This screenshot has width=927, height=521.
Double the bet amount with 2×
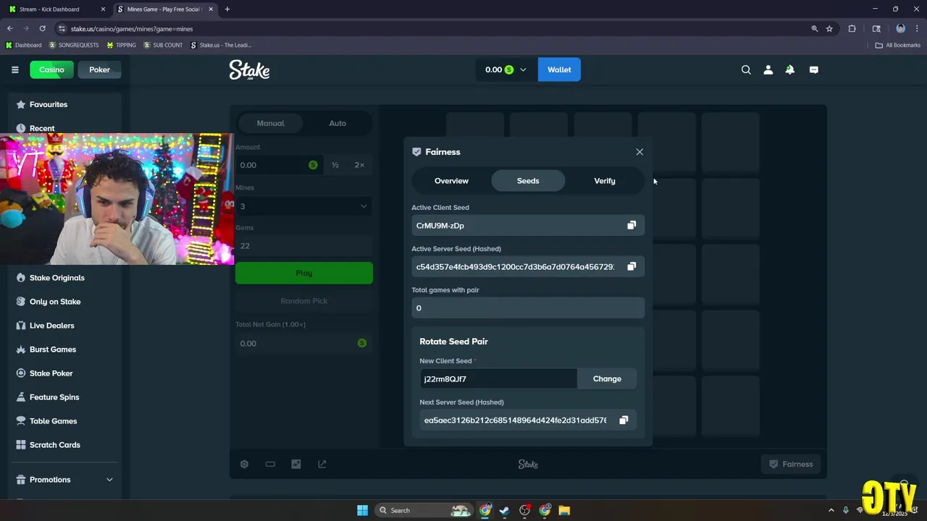pyautogui.click(x=359, y=165)
